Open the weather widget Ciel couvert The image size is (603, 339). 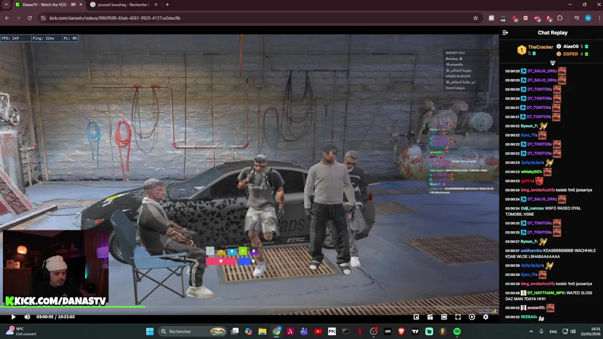(x=21, y=331)
